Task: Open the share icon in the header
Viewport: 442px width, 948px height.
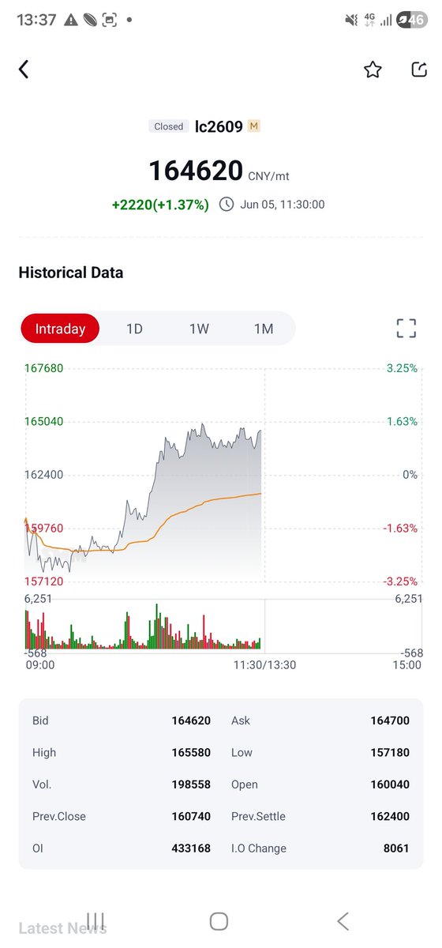Action: (x=419, y=70)
